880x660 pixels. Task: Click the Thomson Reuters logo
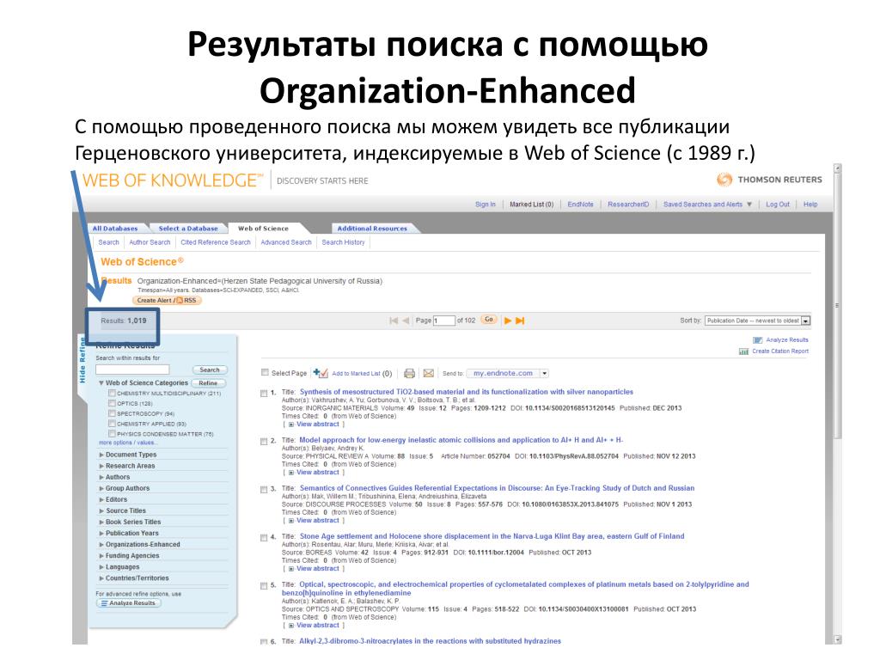tap(769, 180)
